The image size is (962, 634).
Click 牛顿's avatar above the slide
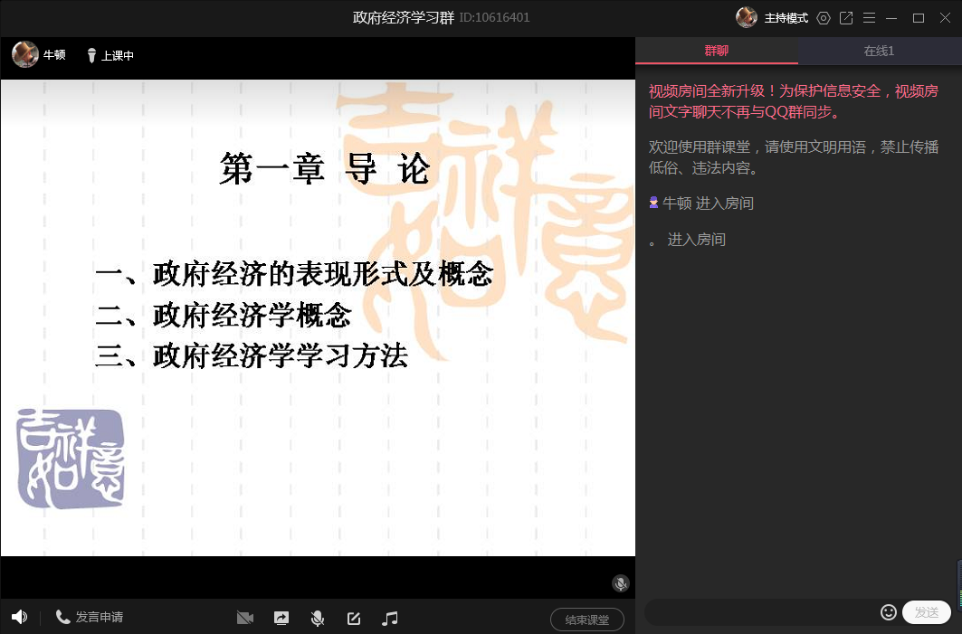click(25, 54)
